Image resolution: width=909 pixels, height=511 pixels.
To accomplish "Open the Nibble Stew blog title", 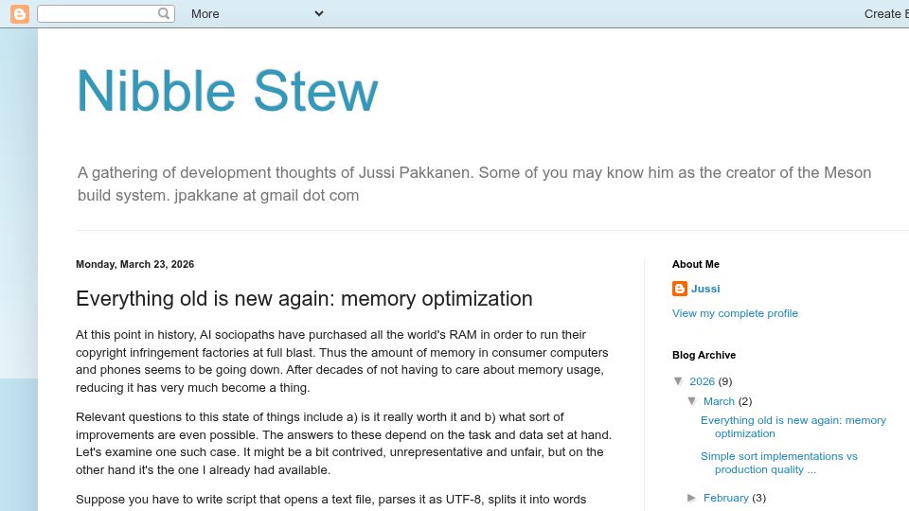I will [227, 91].
